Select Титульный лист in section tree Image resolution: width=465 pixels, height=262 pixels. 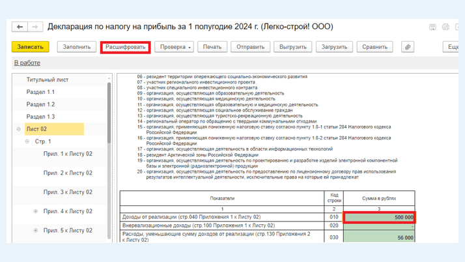click(48, 80)
